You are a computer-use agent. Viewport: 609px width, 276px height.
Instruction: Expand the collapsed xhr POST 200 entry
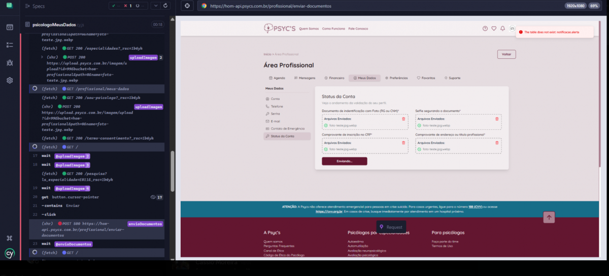click(42, 57)
